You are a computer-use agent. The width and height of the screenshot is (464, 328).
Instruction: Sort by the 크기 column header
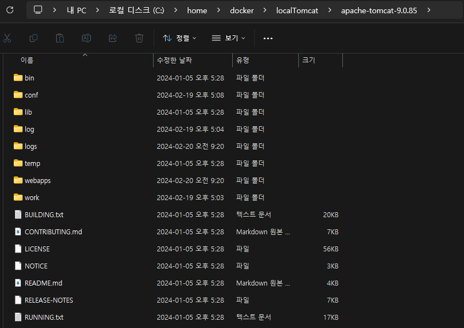308,61
